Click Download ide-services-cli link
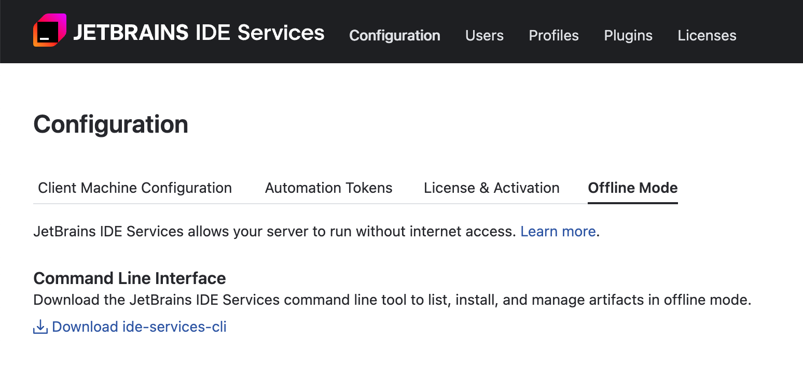 coord(139,327)
